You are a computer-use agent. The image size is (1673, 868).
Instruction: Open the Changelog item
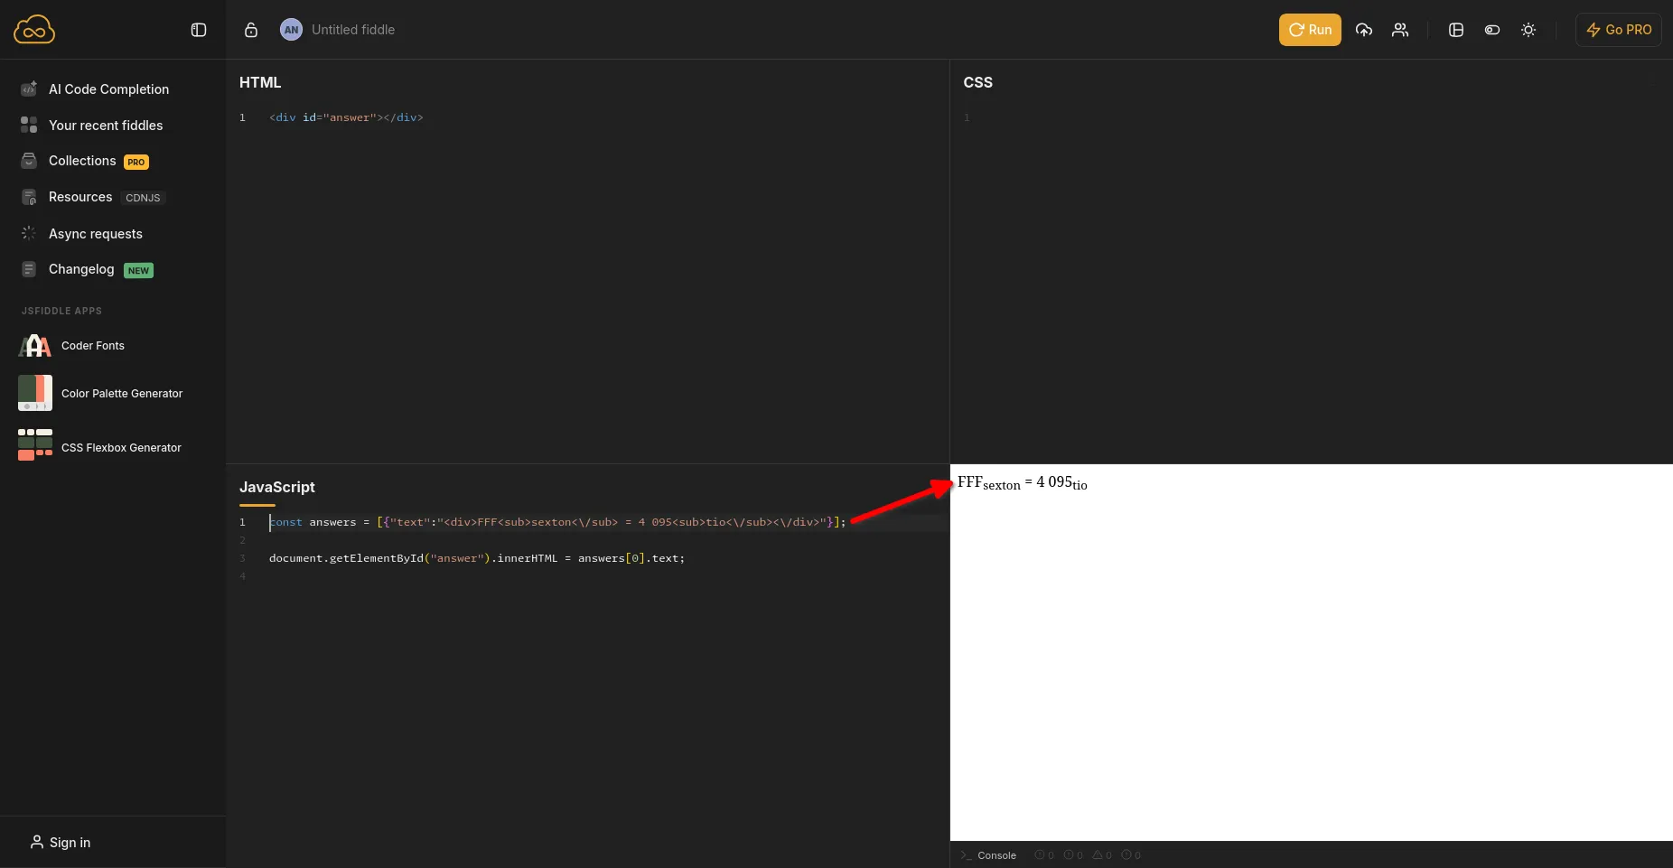81,269
